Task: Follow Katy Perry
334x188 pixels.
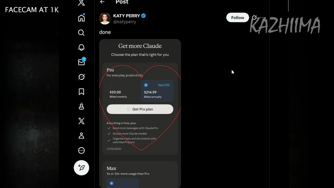Action: [237, 17]
